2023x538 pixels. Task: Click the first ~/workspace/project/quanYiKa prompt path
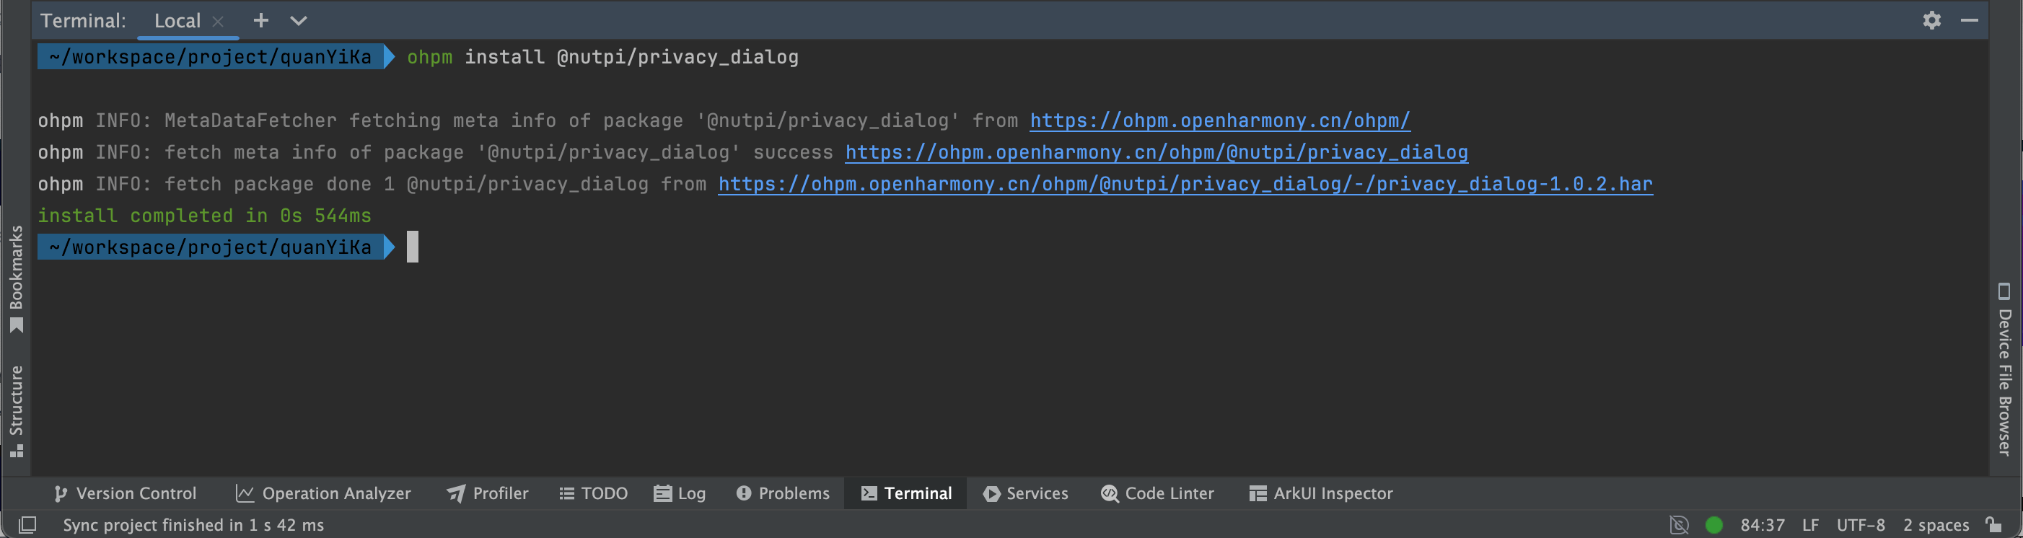point(211,56)
